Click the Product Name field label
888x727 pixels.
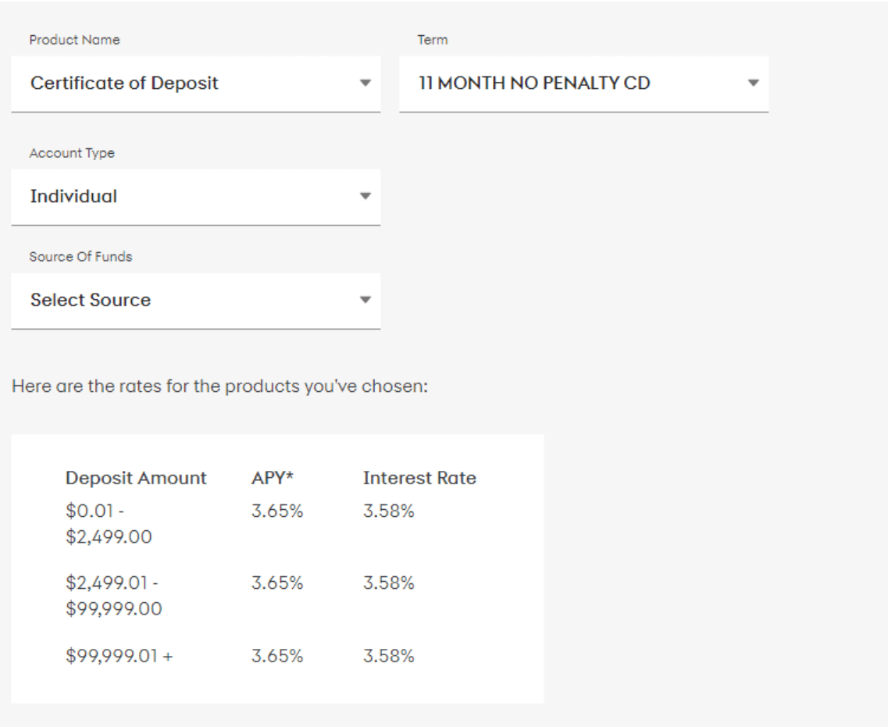click(x=75, y=40)
